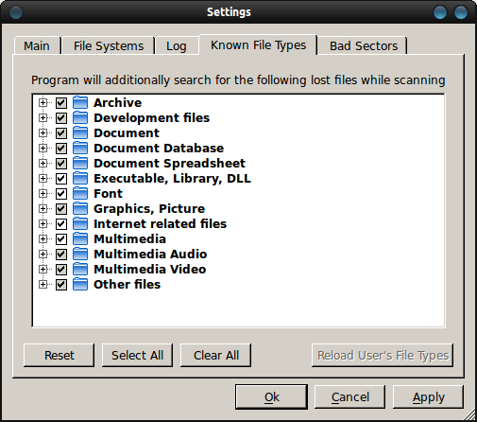Viewport: 477px width, 422px height.
Task: Select the Archive row label
Action: coord(118,102)
